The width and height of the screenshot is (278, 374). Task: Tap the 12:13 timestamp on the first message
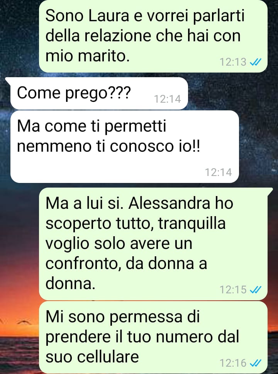tap(233, 62)
